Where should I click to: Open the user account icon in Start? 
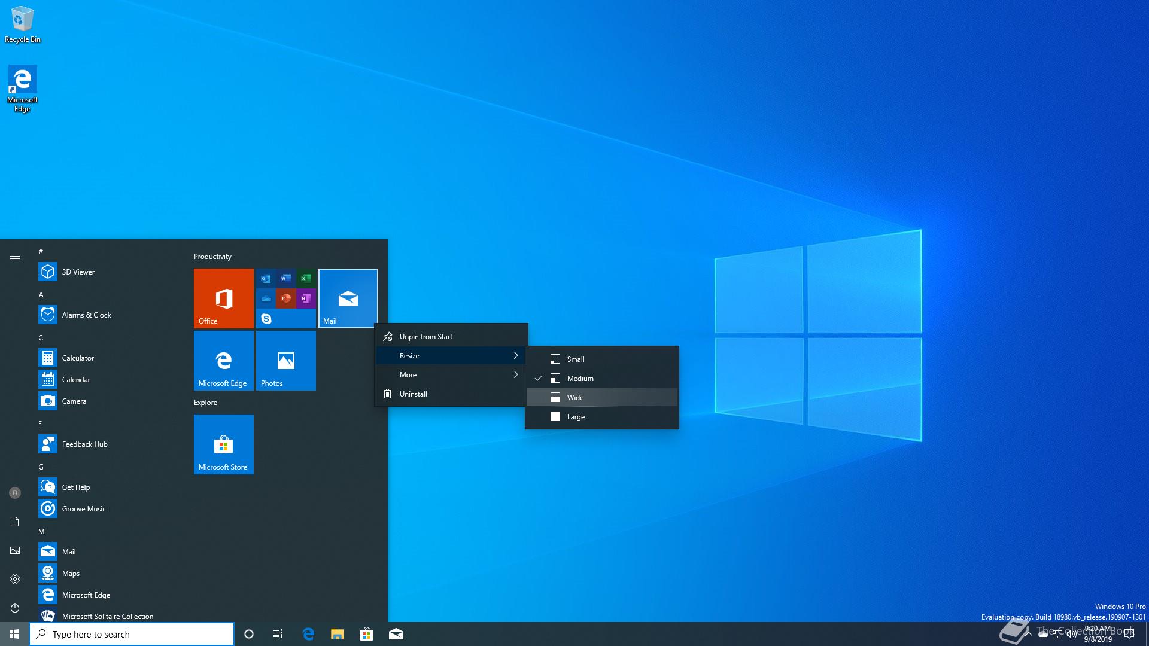coord(15,493)
